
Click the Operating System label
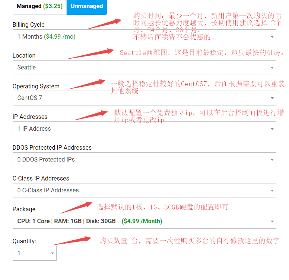(36, 87)
